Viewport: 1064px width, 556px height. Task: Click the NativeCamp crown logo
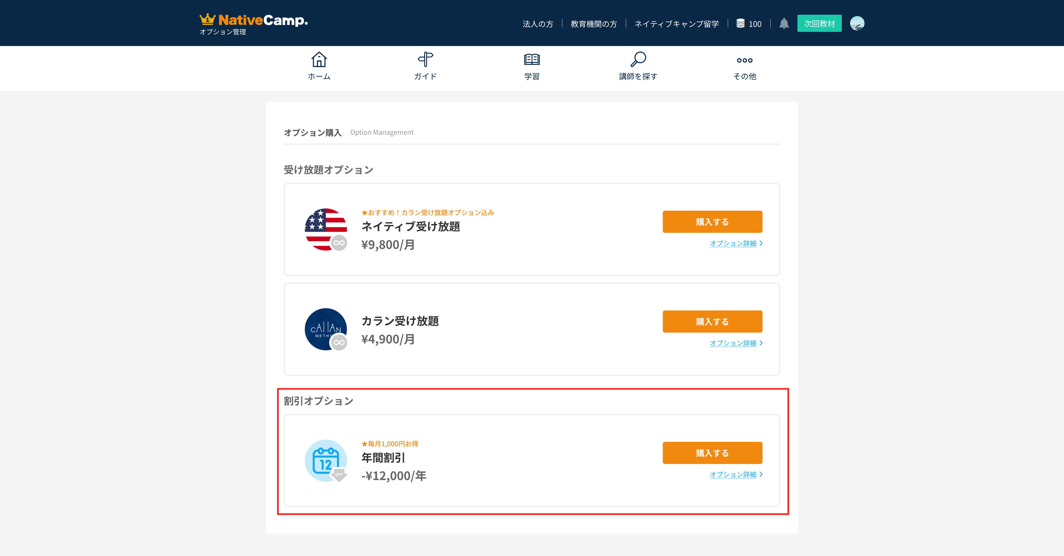click(254, 20)
